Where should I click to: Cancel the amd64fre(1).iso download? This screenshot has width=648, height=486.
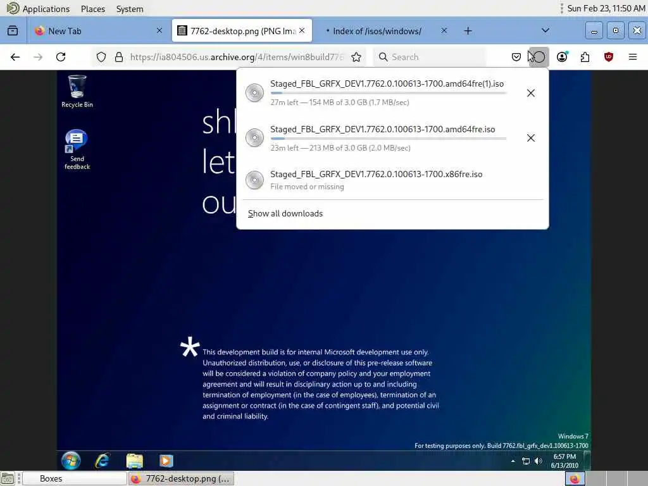coord(531,93)
